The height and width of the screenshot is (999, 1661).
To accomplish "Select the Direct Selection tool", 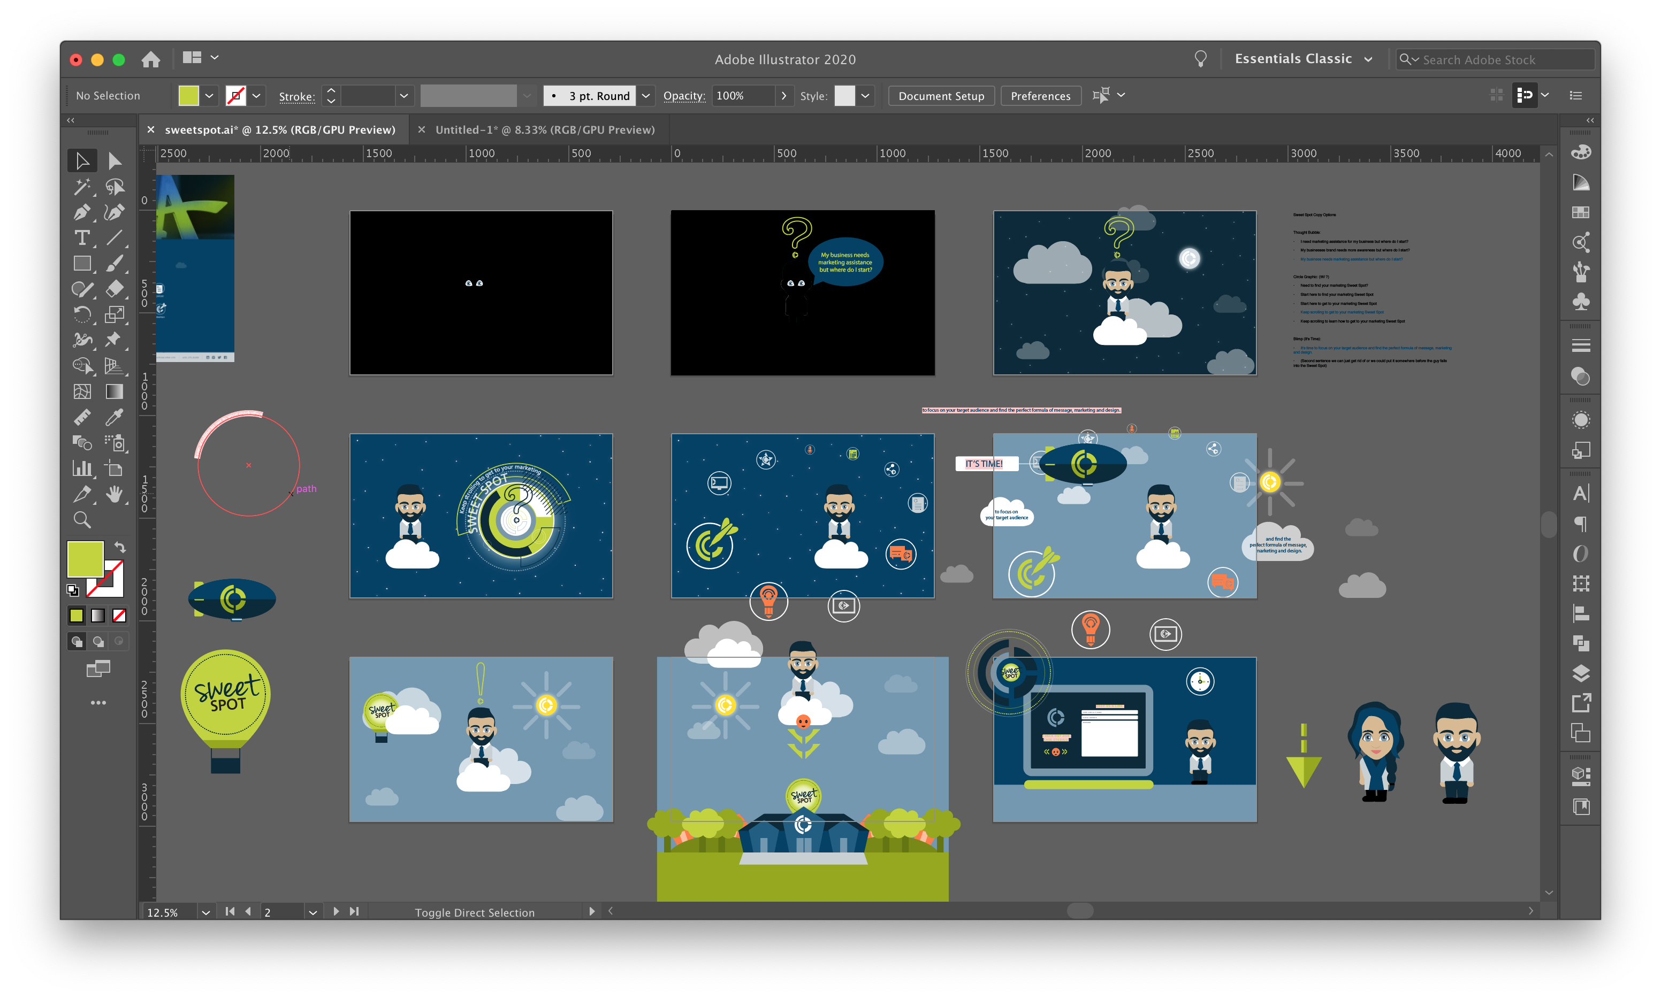I will pos(114,161).
